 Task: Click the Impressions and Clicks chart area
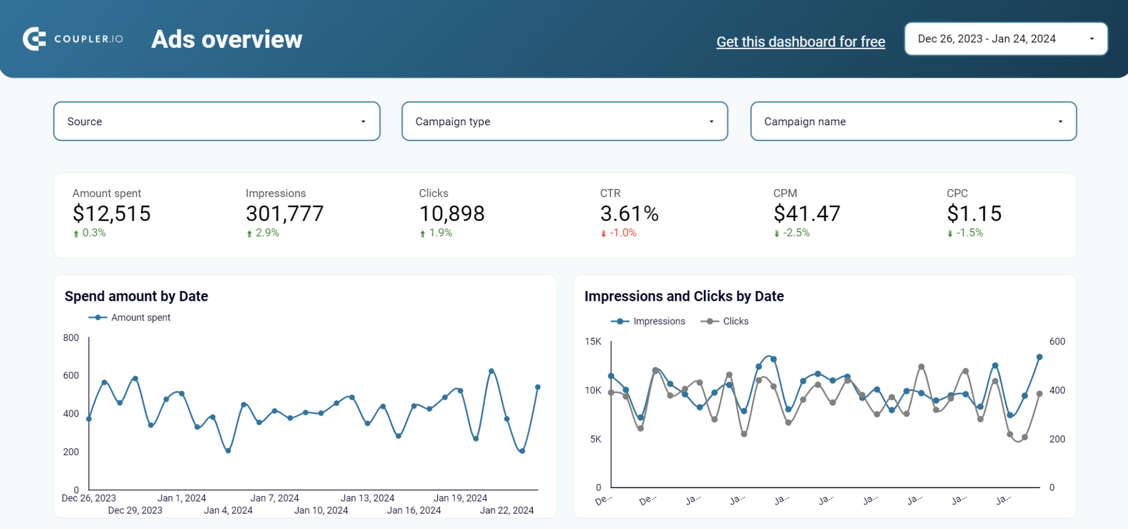pos(826,412)
